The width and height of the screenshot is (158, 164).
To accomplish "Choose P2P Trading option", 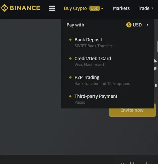I will [108, 80].
